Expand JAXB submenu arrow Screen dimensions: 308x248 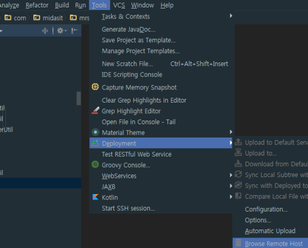(231, 186)
